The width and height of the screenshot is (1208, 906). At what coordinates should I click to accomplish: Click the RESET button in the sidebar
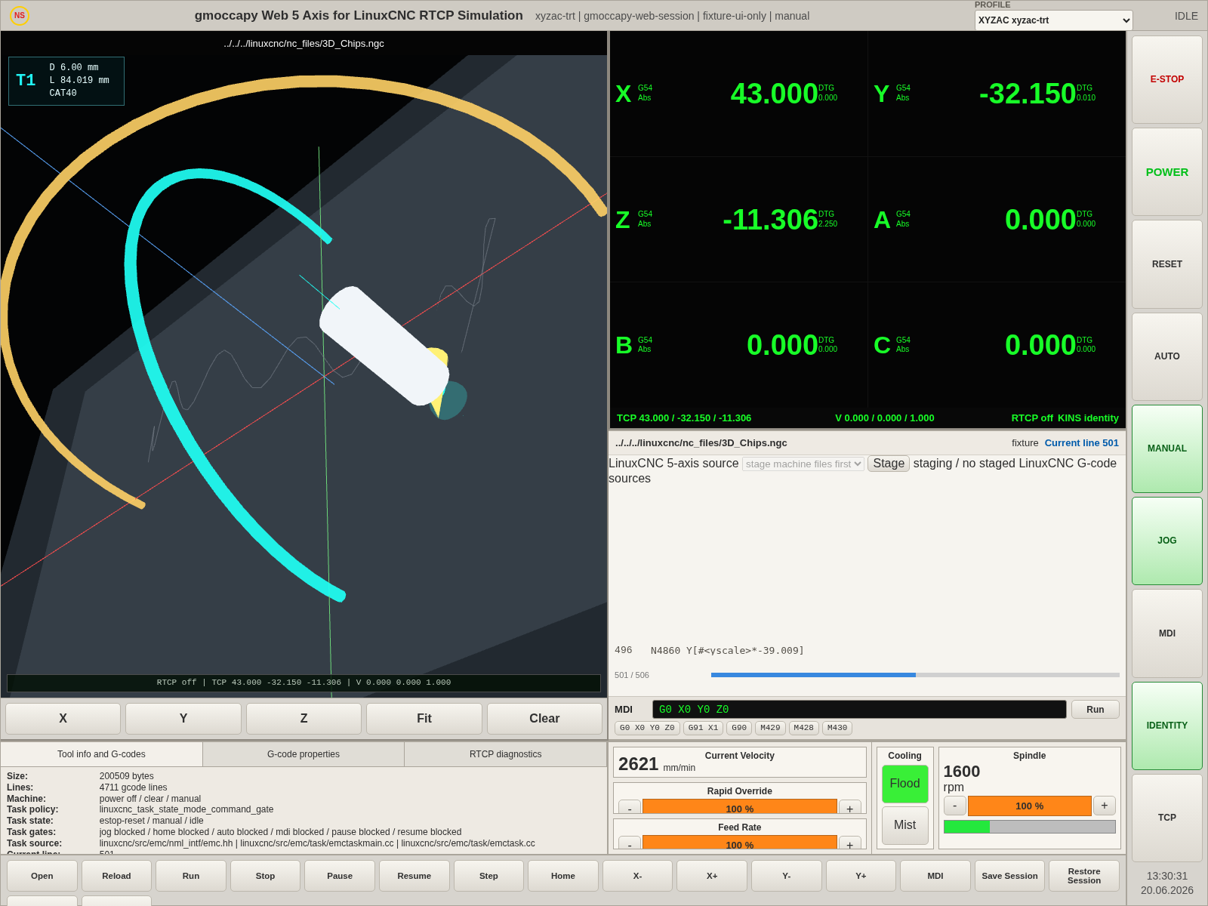1166,264
